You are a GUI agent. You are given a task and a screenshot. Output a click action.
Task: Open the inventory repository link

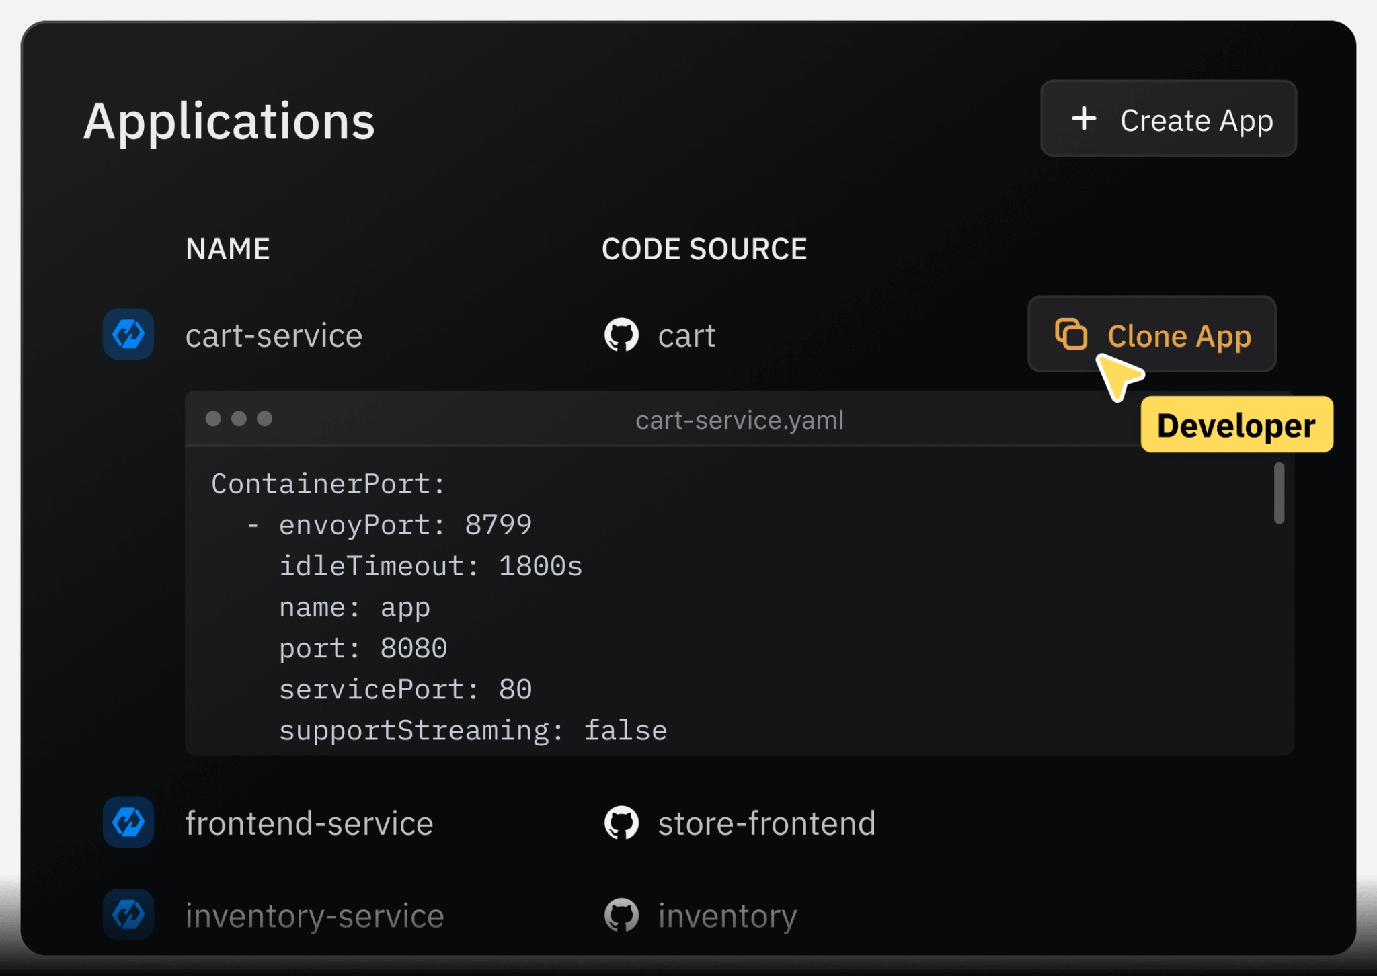click(727, 916)
